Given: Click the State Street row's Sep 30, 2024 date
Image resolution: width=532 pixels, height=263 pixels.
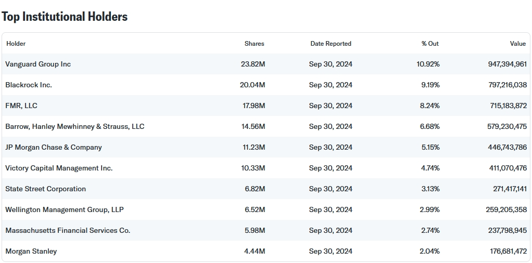Looking at the screenshot, I should tap(331, 189).
